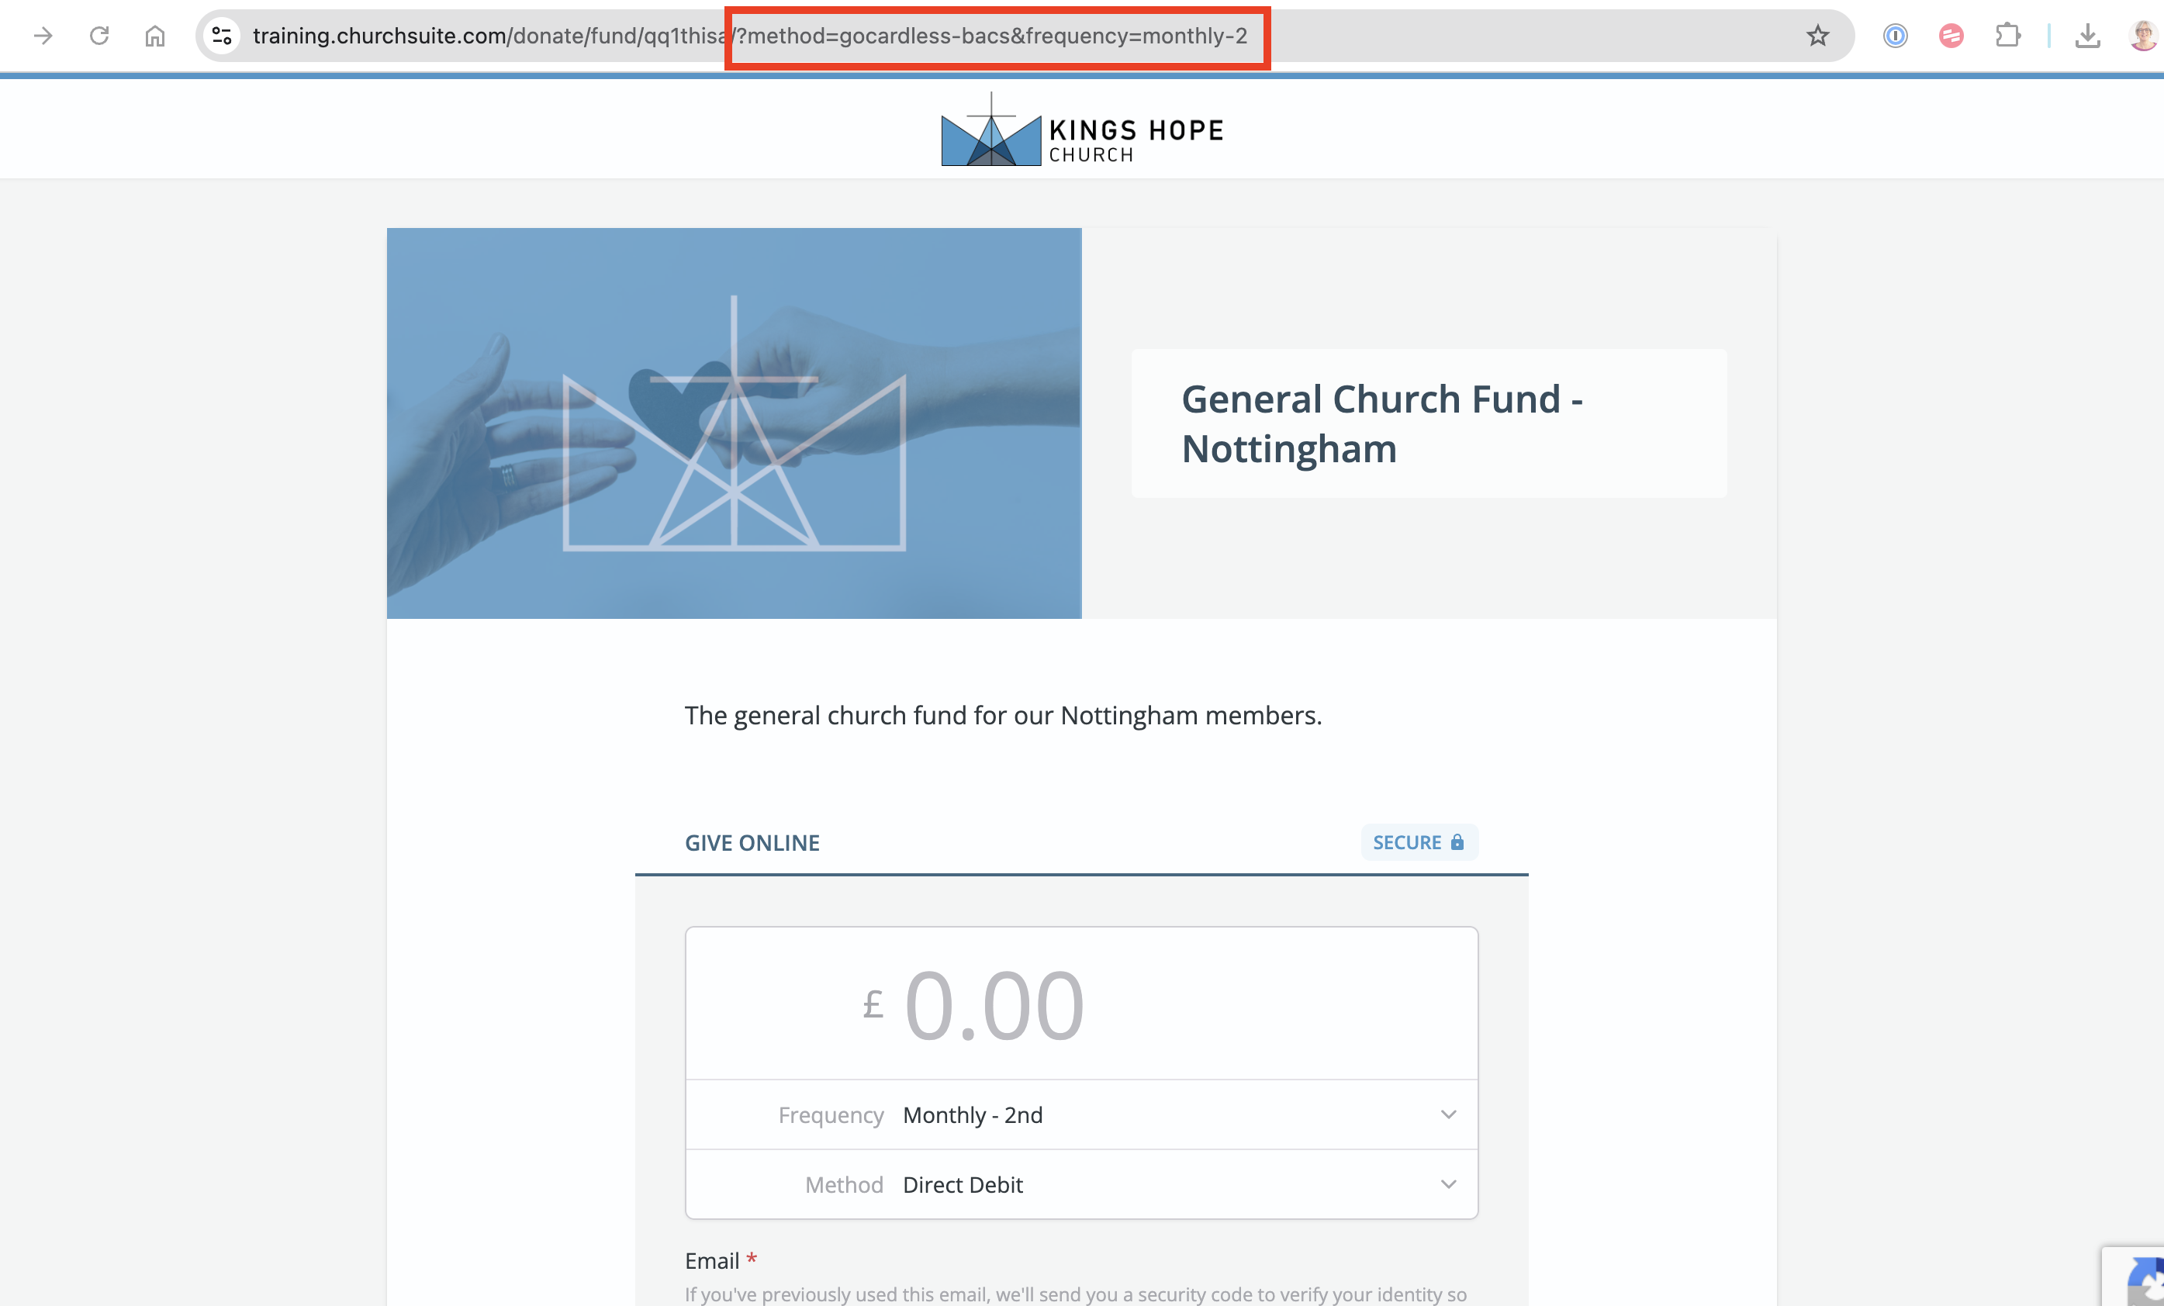
Task: Show browser downloads
Action: point(2087,35)
